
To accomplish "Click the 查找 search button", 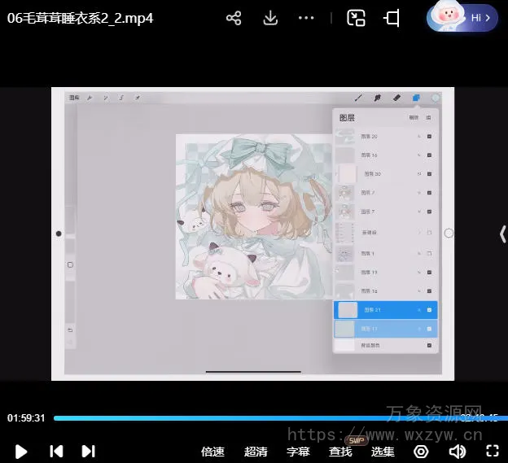I will pos(340,452).
